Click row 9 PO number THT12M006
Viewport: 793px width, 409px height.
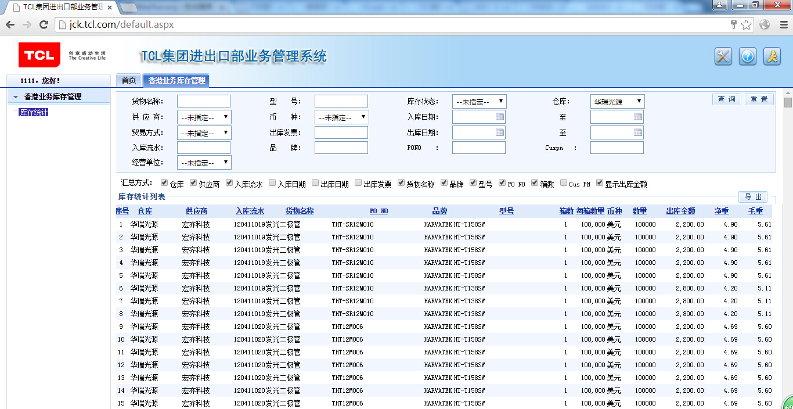point(348,327)
